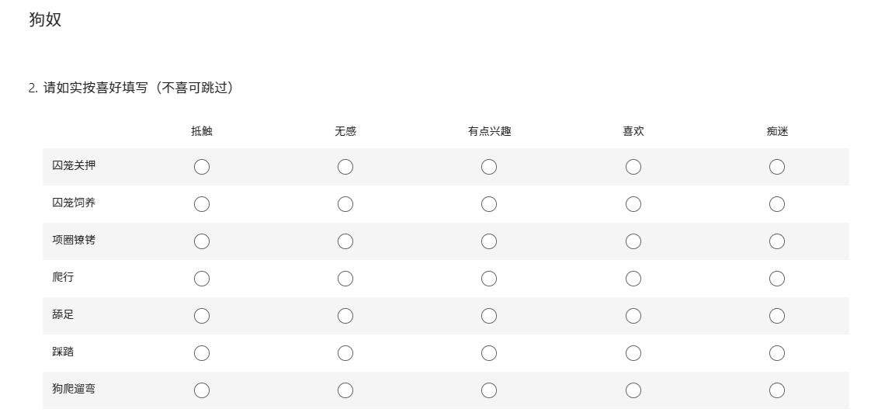Select 有点兴趣 for 囚笼饲养 row

[489, 204]
